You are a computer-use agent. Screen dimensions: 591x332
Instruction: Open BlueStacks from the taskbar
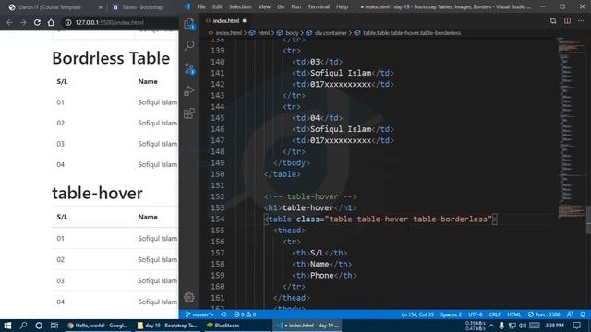[223, 326]
